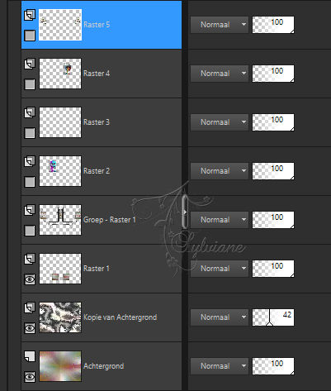The width and height of the screenshot is (331, 391).
Task: Click the layer type icon of Kopie van Achtergrond
Action: tap(30, 308)
